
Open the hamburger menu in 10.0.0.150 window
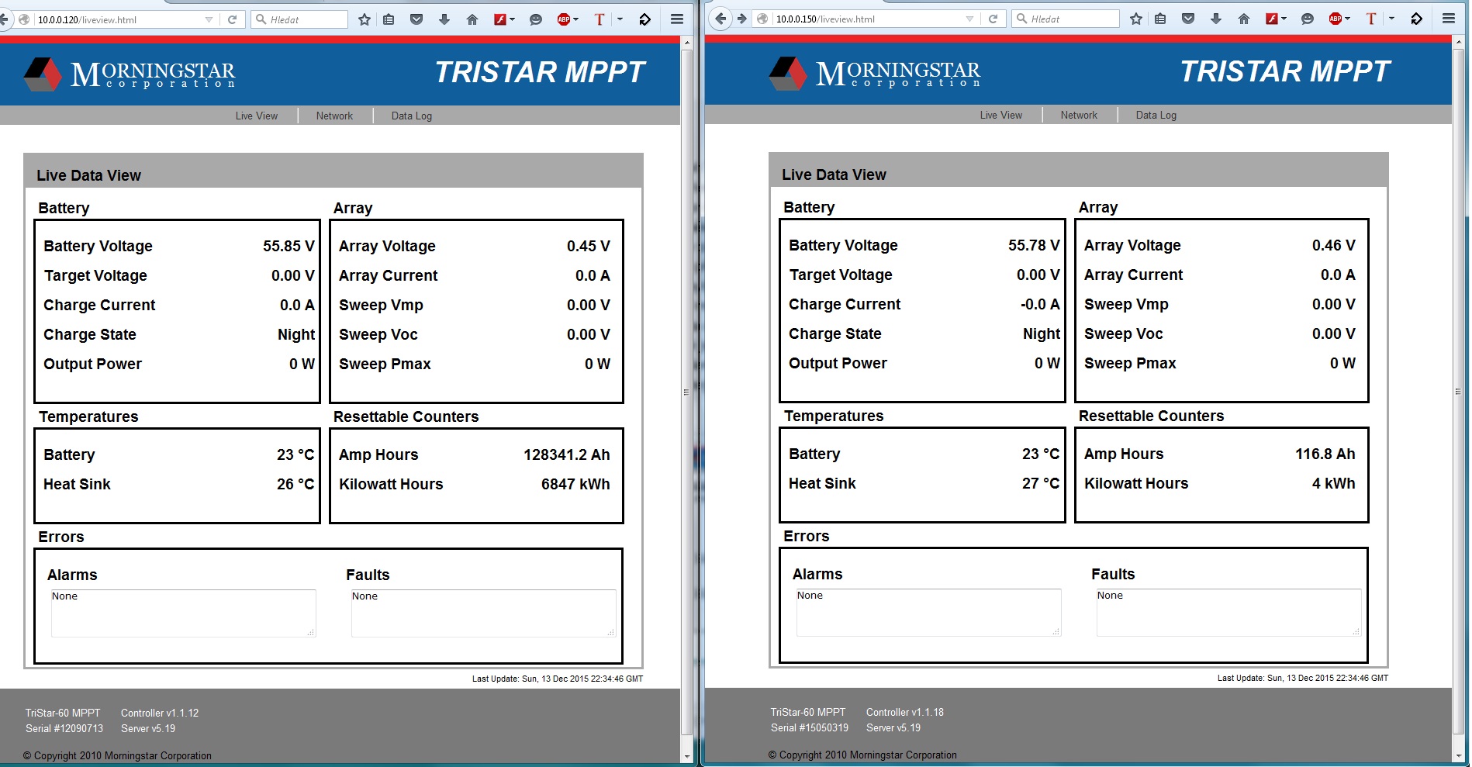tap(1449, 19)
